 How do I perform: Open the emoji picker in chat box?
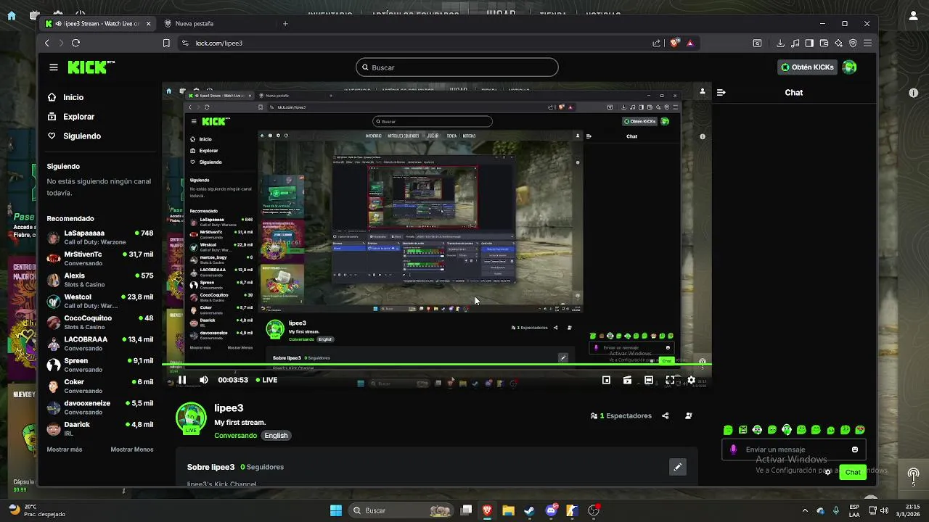(x=855, y=449)
